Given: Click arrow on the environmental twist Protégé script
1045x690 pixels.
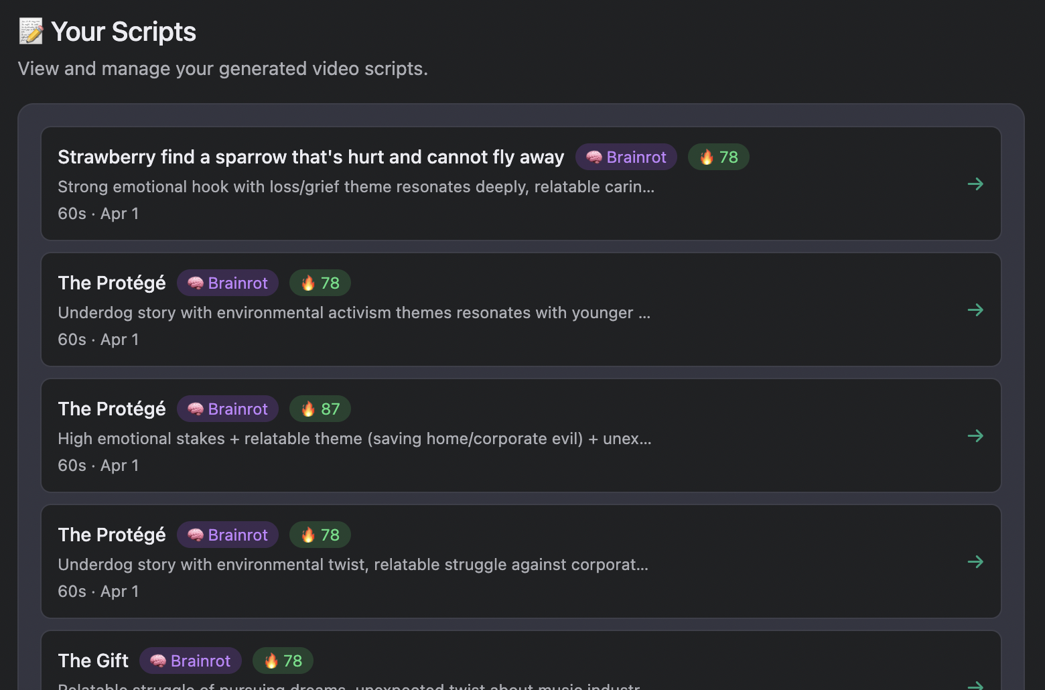Looking at the screenshot, I should pos(975,561).
